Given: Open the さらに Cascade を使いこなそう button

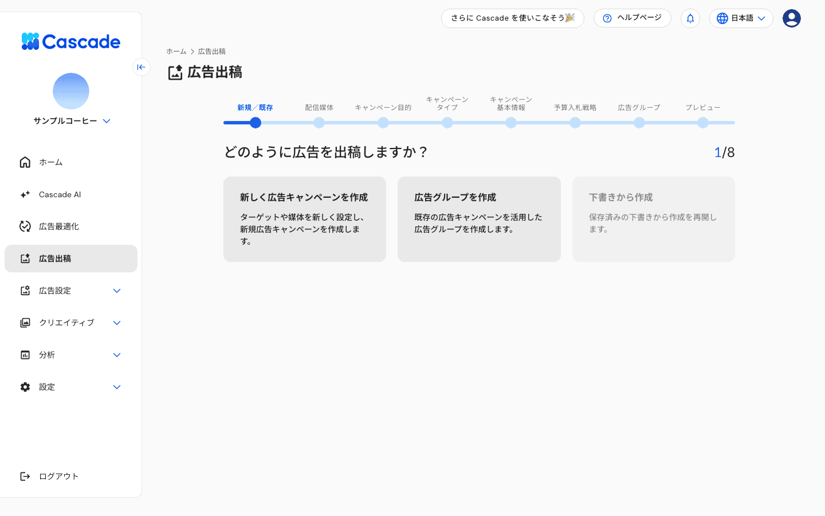Looking at the screenshot, I should (513, 18).
